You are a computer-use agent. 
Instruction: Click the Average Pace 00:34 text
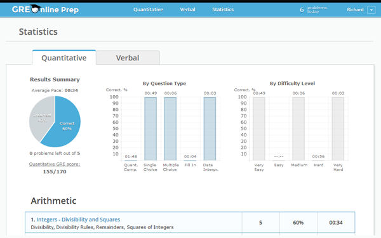coord(55,90)
